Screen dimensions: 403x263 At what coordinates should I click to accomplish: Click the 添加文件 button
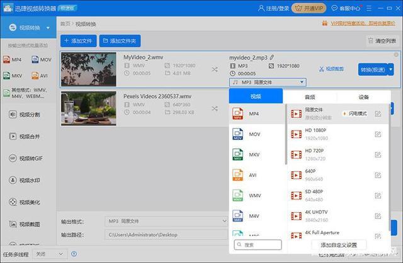(78, 41)
